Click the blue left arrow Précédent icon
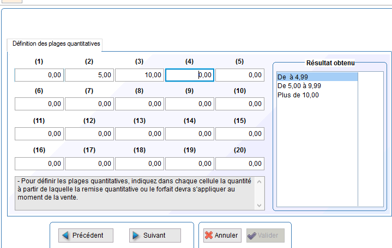The width and height of the screenshot is (392, 248). tap(65, 235)
